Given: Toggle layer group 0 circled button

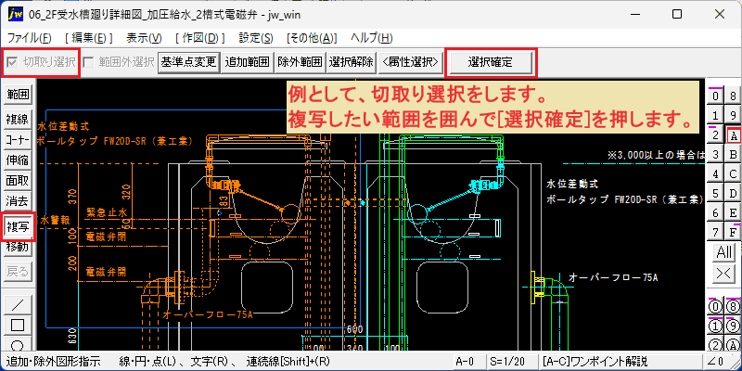Looking at the screenshot, I should (x=715, y=307).
